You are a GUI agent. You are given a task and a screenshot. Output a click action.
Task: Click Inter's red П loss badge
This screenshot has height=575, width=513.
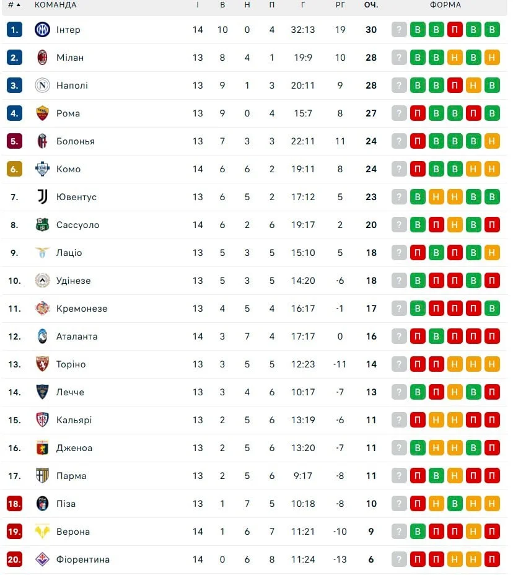pos(455,29)
